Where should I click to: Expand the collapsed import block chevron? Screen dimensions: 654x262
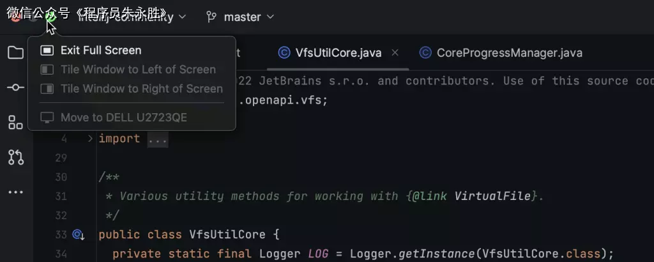pos(90,139)
